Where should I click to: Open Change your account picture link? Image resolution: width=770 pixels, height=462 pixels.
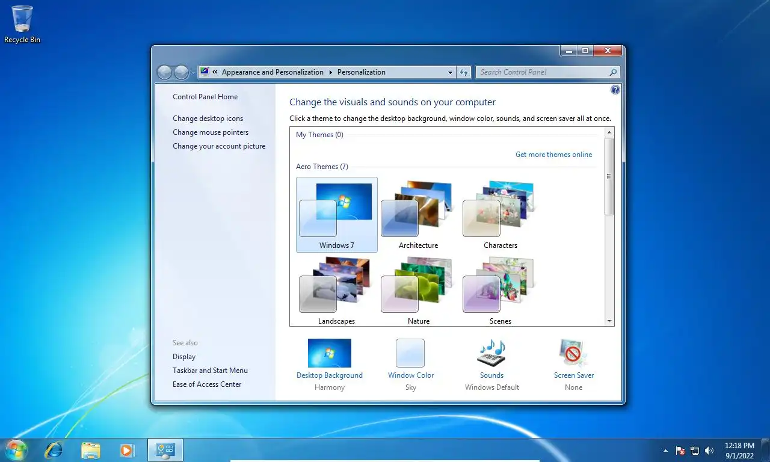pos(219,146)
